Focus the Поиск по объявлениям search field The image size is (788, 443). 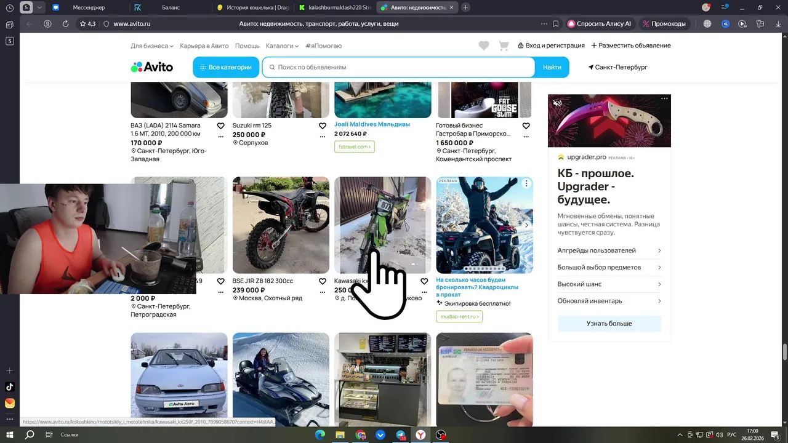point(398,67)
